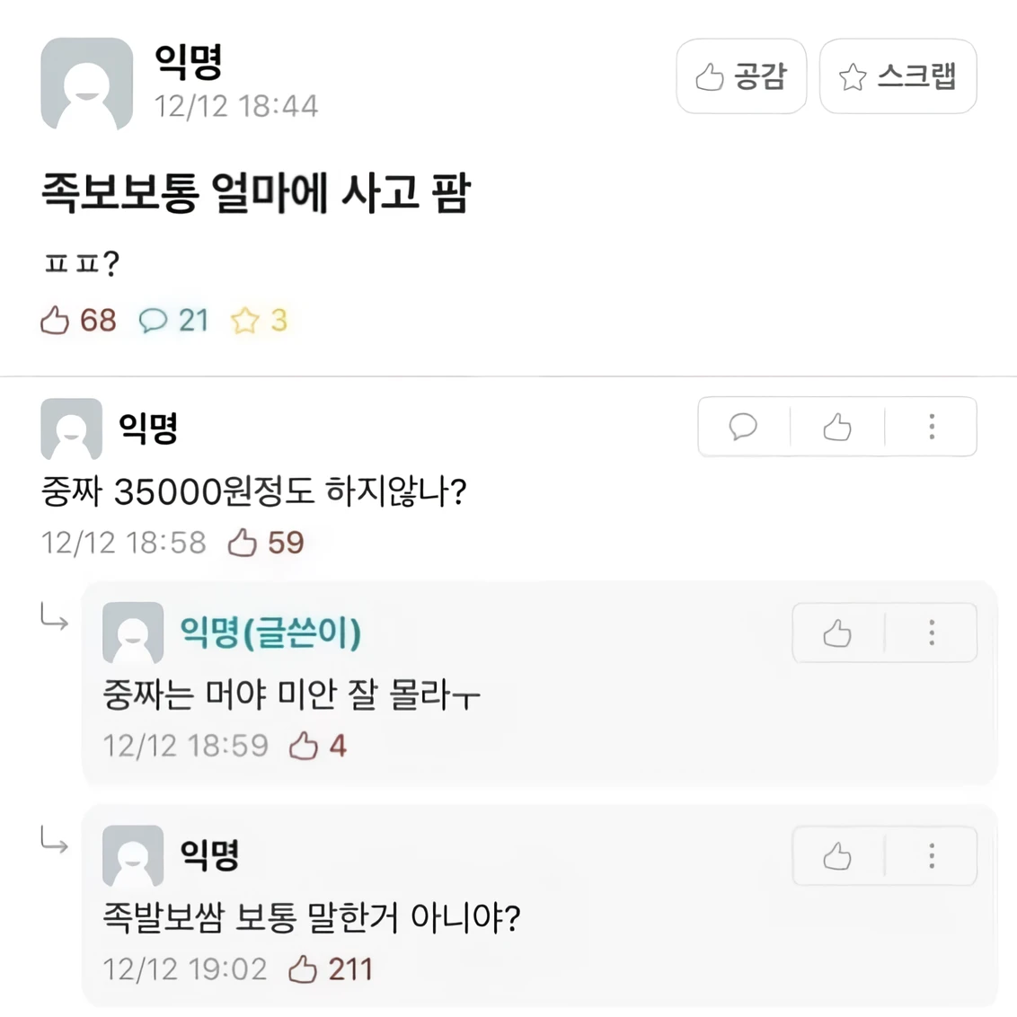Click the 스크랩 scrap button

pos(898,76)
